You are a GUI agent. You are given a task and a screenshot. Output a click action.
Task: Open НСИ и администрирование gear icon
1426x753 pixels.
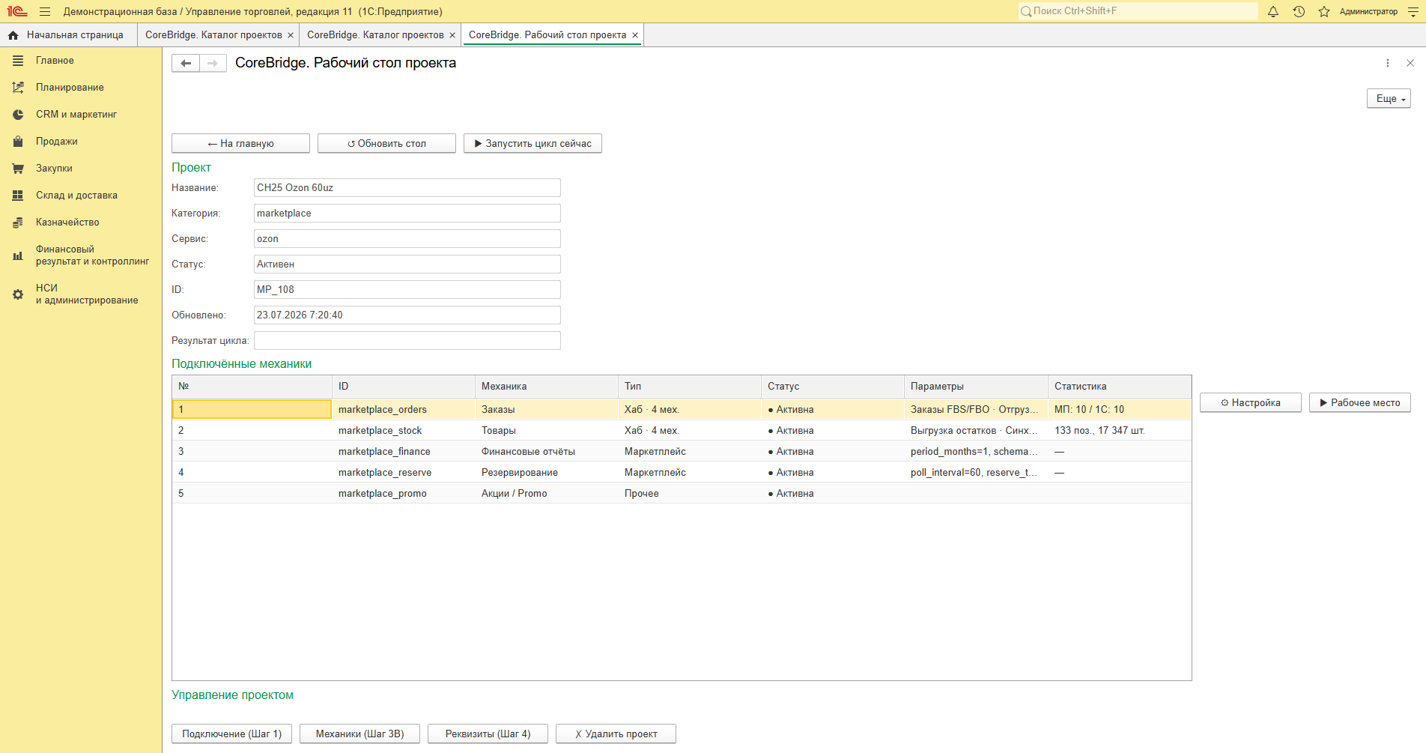pos(18,294)
